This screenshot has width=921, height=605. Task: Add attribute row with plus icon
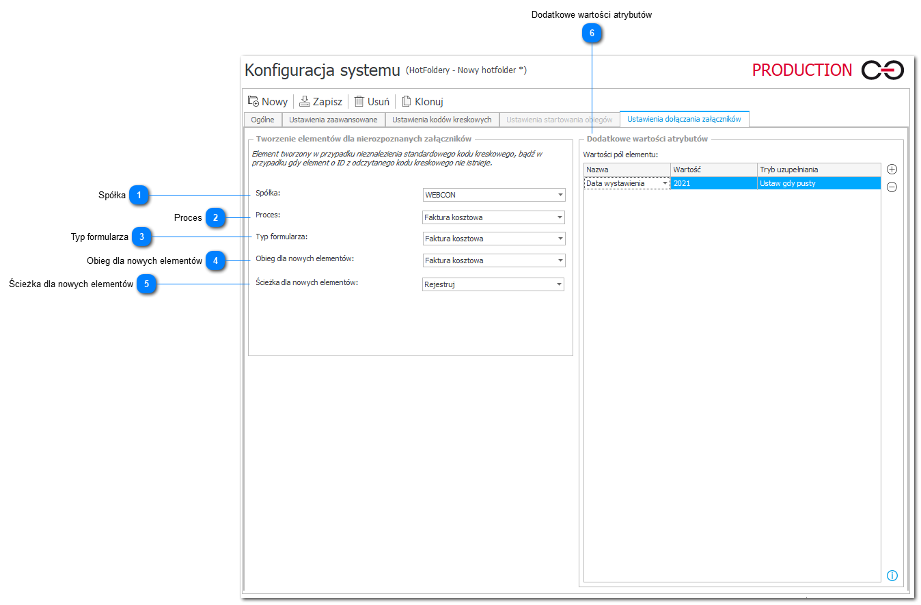[x=892, y=170]
